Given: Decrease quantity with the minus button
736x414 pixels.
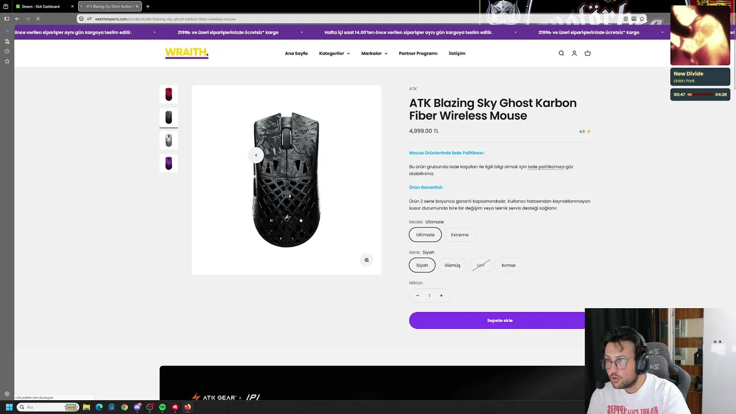Looking at the screenshot, I should (x=417, y=296).
